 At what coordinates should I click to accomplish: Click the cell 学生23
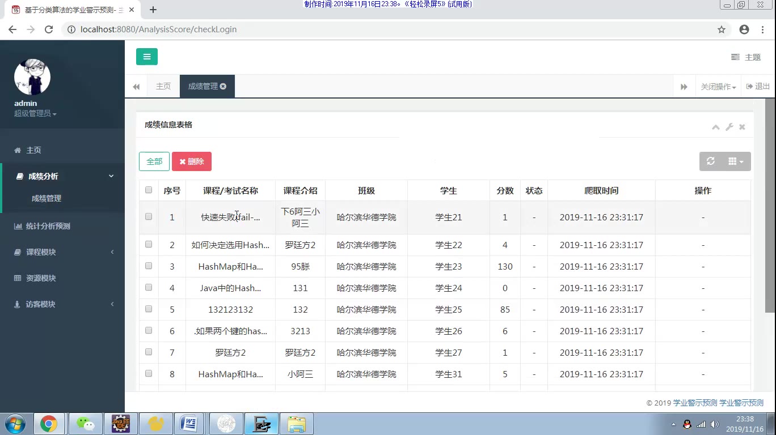[449, 267]
